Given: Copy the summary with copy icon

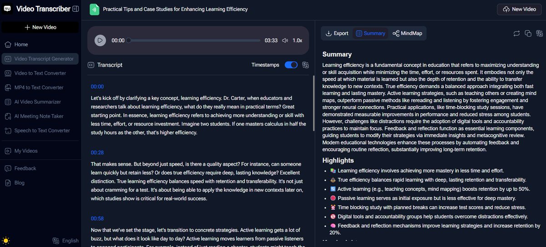Looking at the screenshot, I should [528, 33].
